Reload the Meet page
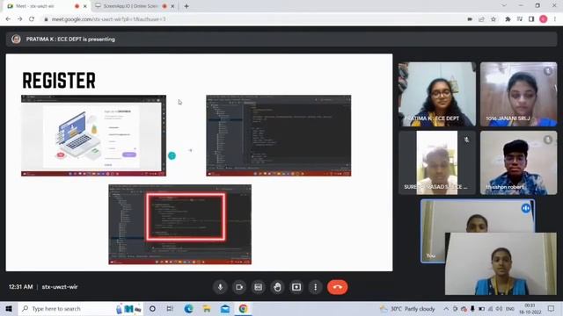This screenshot has width=563, height=316. 32,19
